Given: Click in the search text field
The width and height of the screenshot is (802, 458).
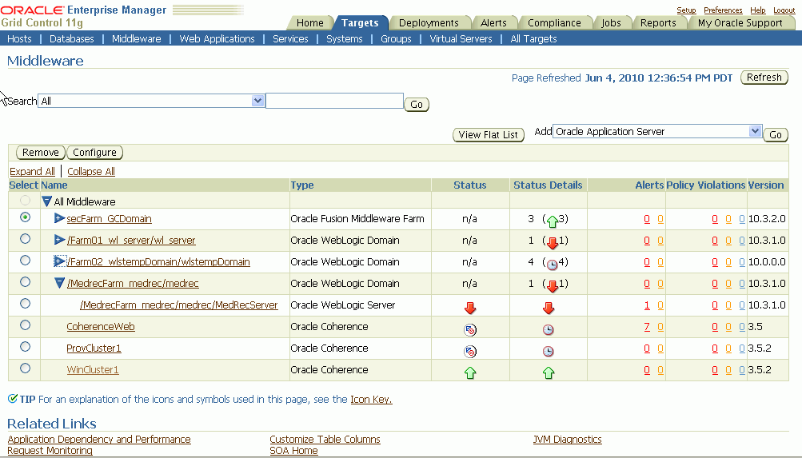Looking at the screenshot, I should [x=334, y=101].
